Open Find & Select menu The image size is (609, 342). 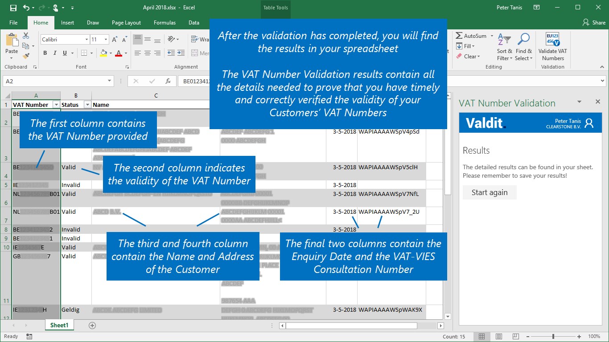pos(524,47)
